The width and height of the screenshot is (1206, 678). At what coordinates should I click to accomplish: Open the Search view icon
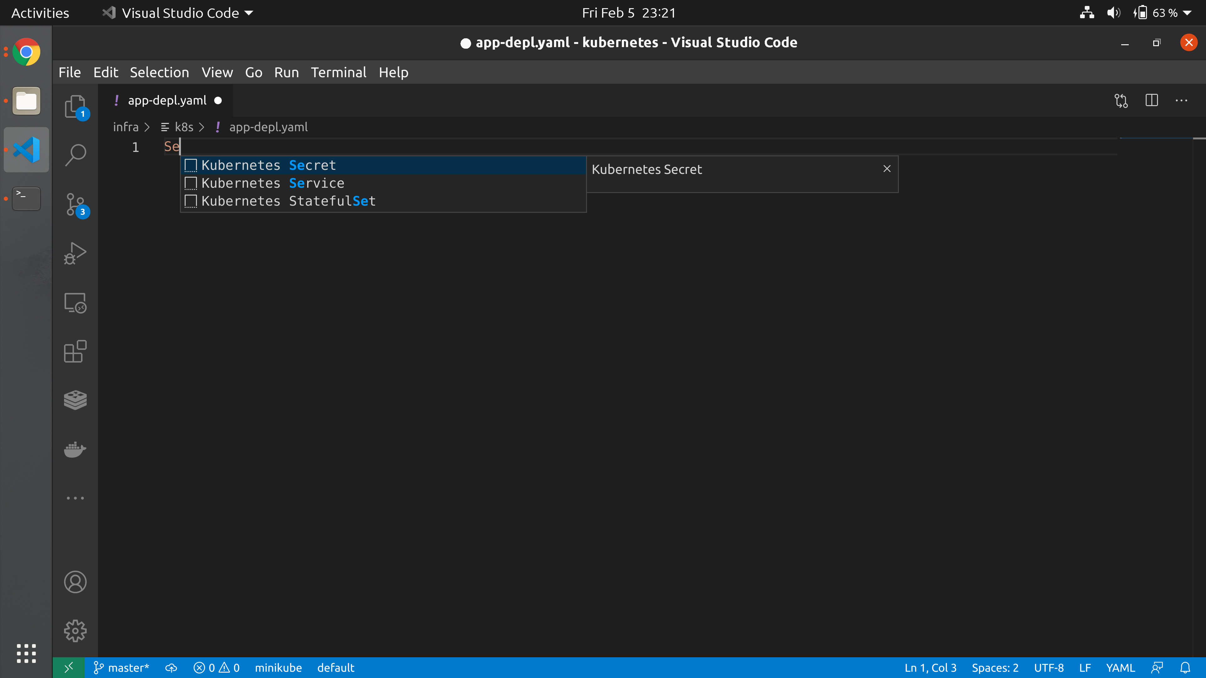coord(75,155)
